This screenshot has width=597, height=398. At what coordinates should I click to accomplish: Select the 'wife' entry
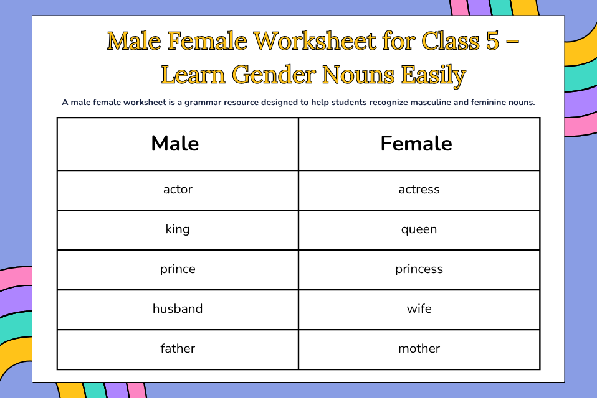point(419,309)
